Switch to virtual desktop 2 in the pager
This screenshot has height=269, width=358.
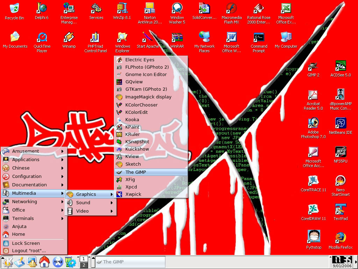pyautogui.click(x=84, y=265)
